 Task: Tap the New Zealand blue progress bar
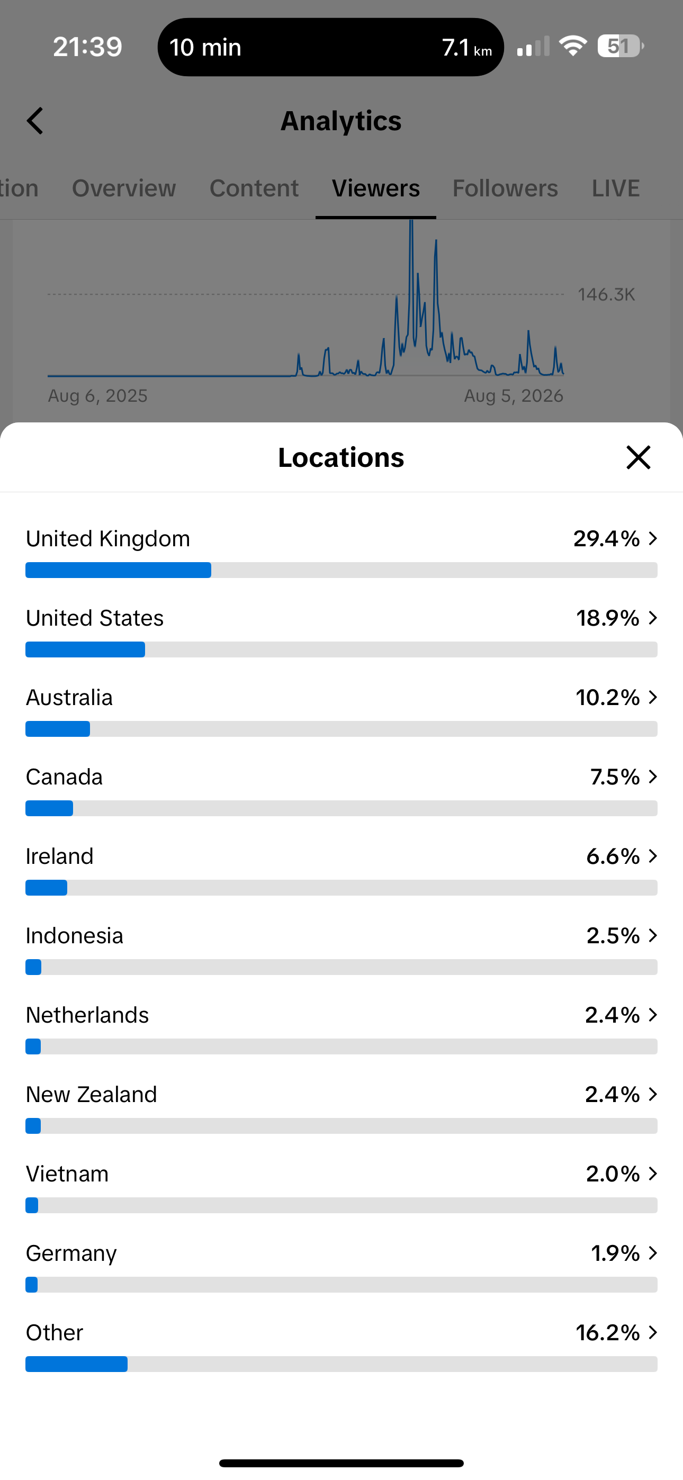pyautogui.click(x=33, y=1126)
